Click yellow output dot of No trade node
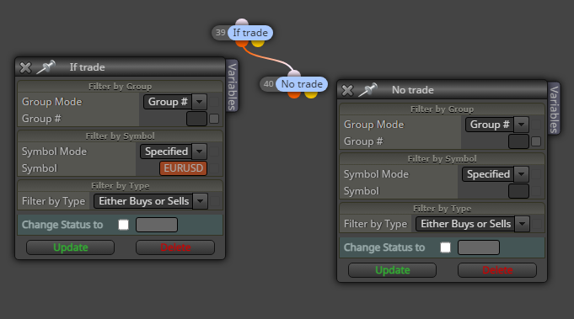The image size is (574, 319). [311, 95]
